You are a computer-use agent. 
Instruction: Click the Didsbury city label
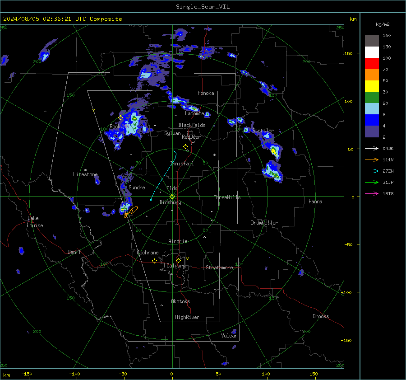point(170,202)
